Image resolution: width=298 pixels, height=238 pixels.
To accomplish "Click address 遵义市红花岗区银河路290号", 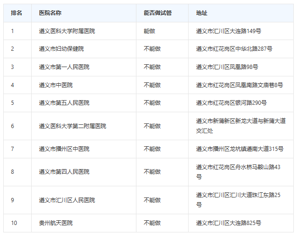I will pos(231,103).
